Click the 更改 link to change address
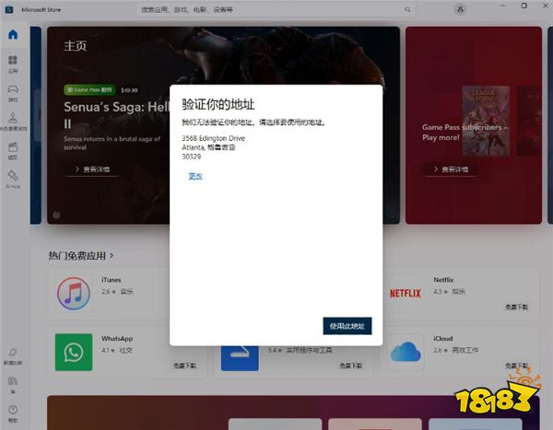Screen dimensions: 553x430 coord(195,176)
